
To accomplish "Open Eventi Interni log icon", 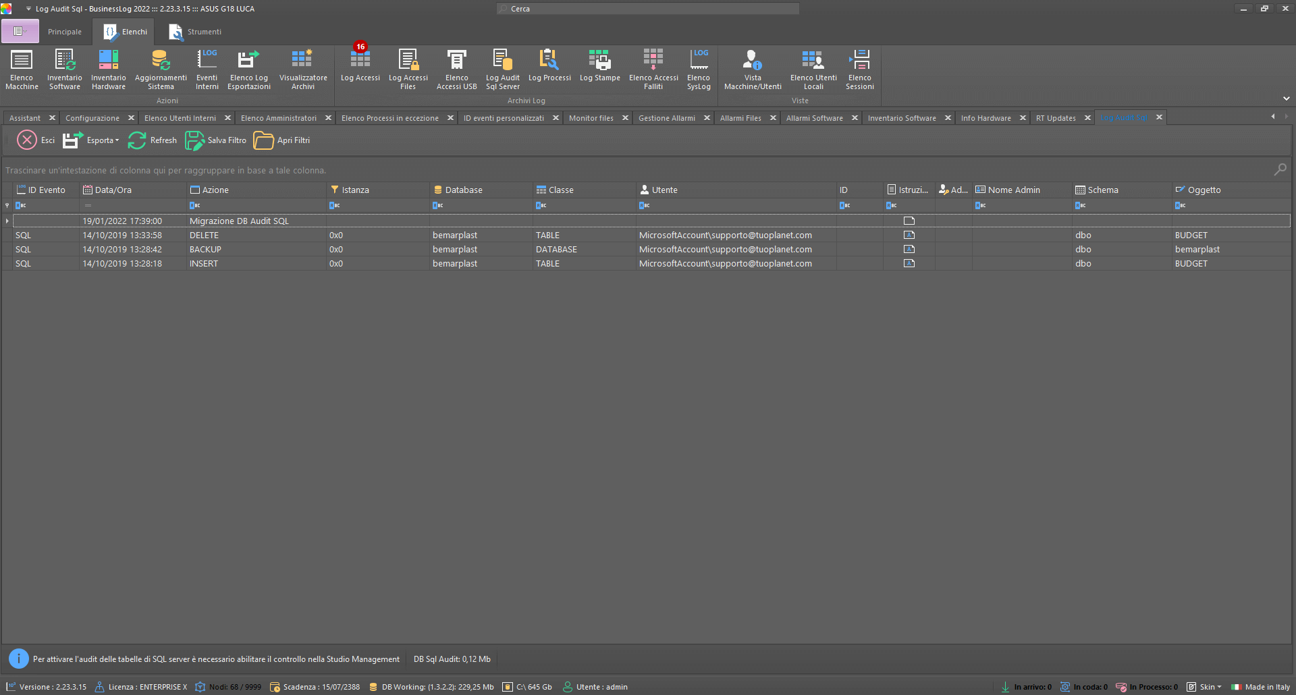I will tap(207, 69).
